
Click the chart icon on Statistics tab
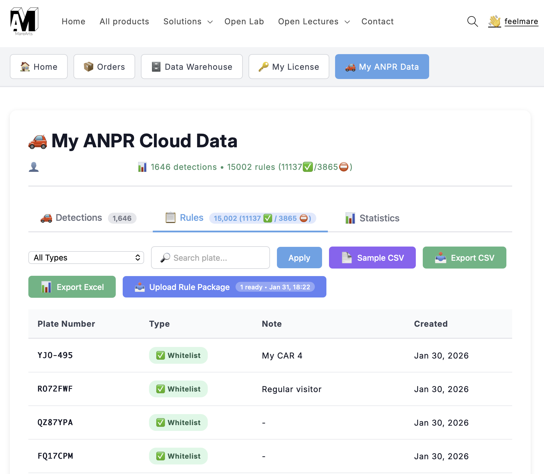(x=350, y=218)
